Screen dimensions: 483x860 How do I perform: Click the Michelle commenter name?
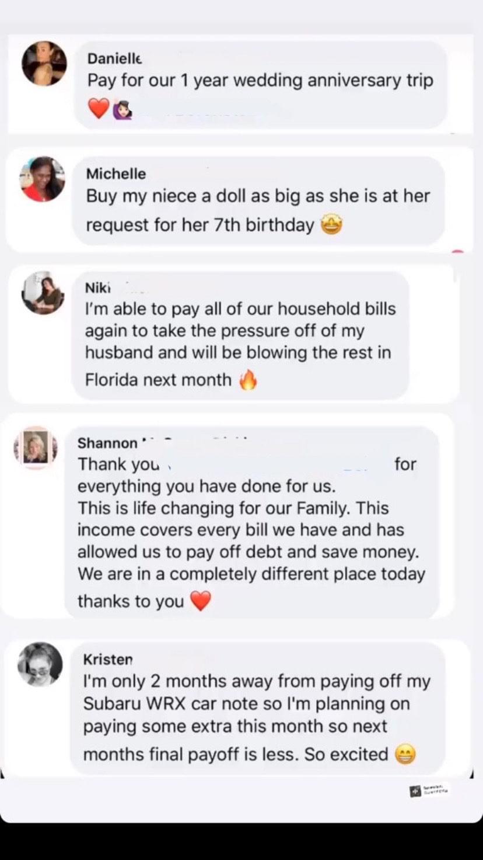(116, 174)
